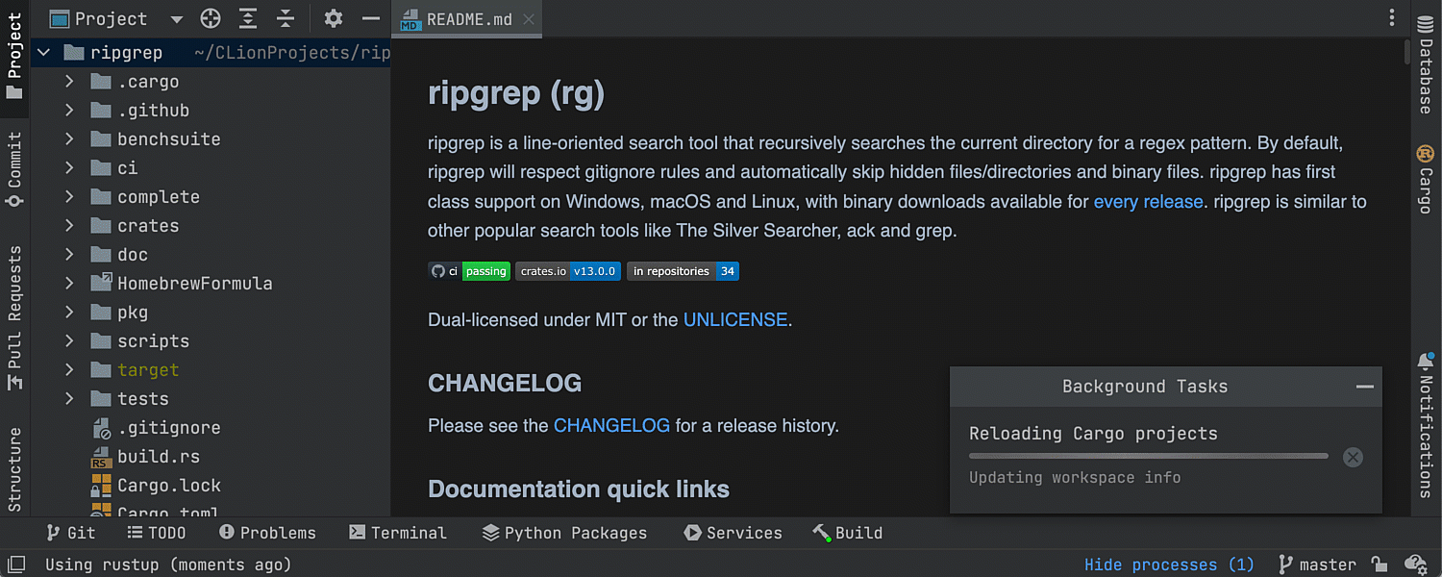Toggle the read-only lock icon
This screenshot has width=1442, height=577.
(x=1379, y=564)
